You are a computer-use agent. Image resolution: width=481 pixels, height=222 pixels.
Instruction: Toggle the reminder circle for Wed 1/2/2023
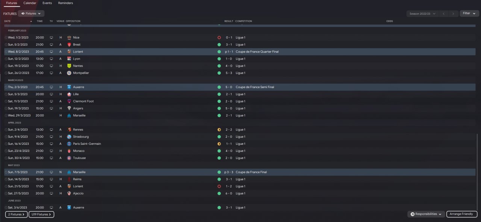pyautogui.click(x=6, y=37)
